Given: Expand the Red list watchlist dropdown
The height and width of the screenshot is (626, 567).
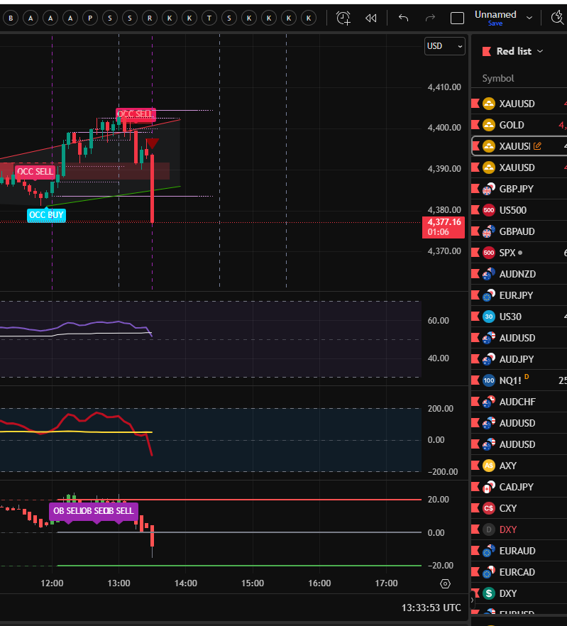Looking at the screenshot, I should point(540,51).
